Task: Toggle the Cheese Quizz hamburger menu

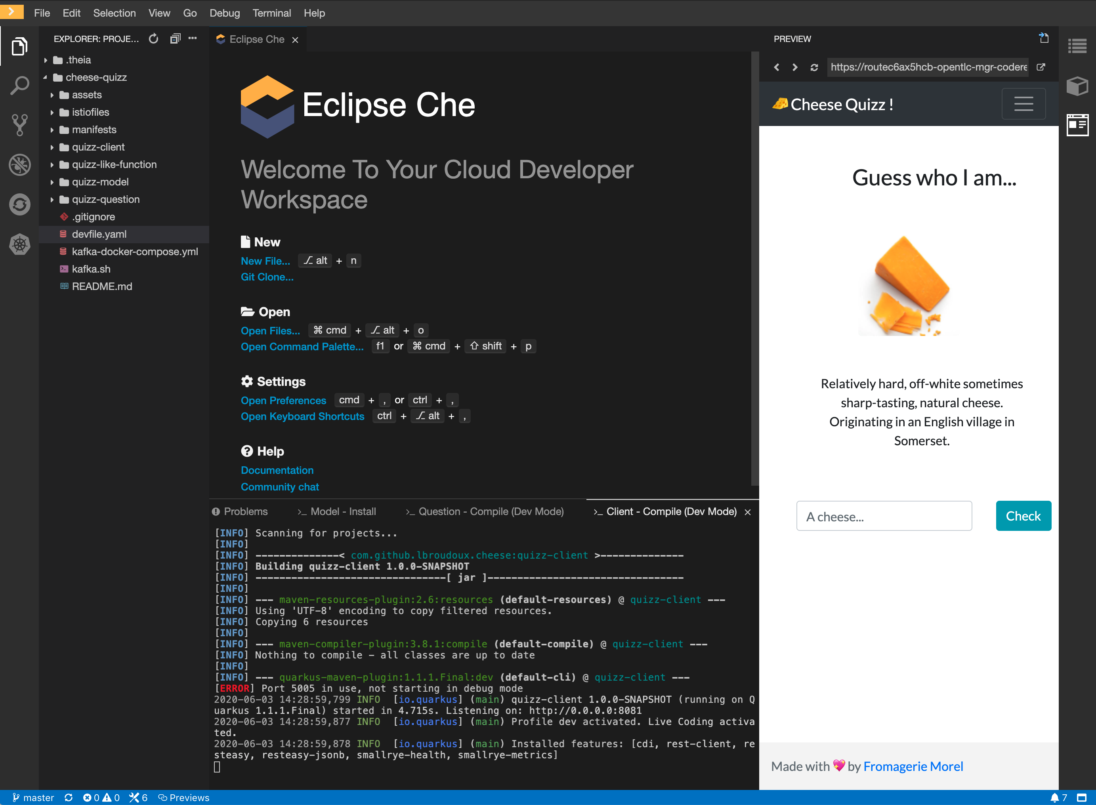Action: (1023, 104)
